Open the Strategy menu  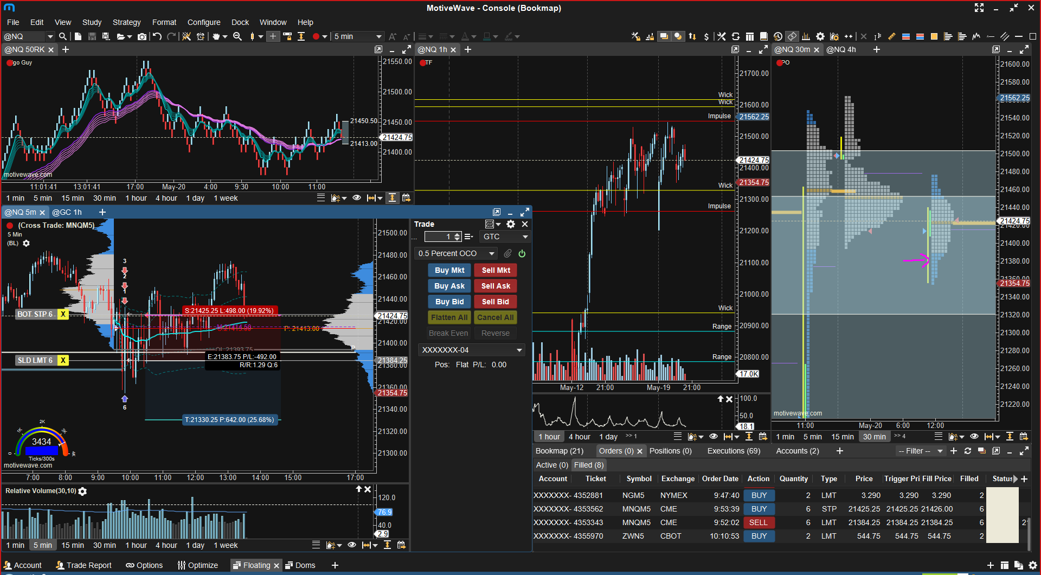click(x=126, y=22)
